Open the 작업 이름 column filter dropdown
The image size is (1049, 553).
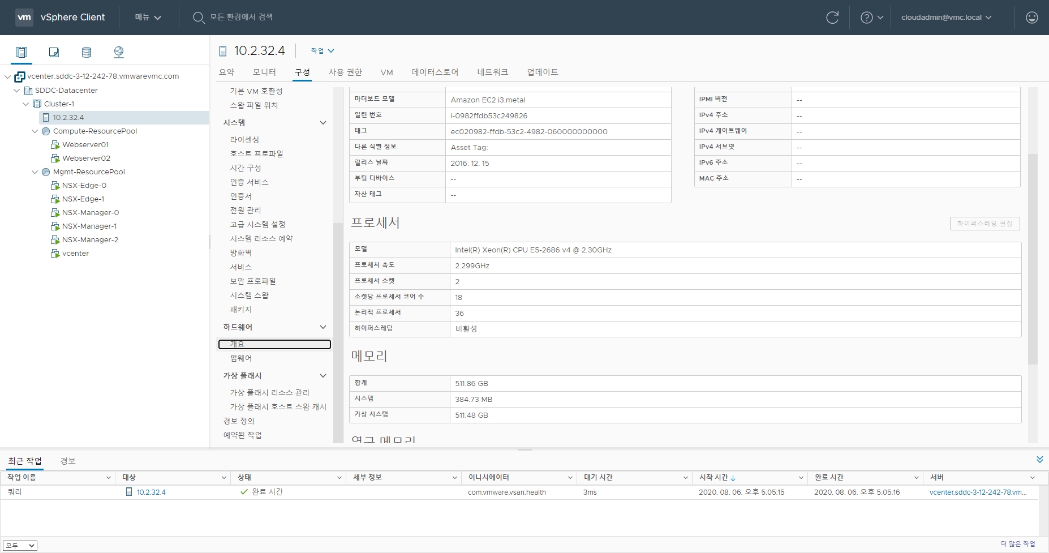[109, 478]
